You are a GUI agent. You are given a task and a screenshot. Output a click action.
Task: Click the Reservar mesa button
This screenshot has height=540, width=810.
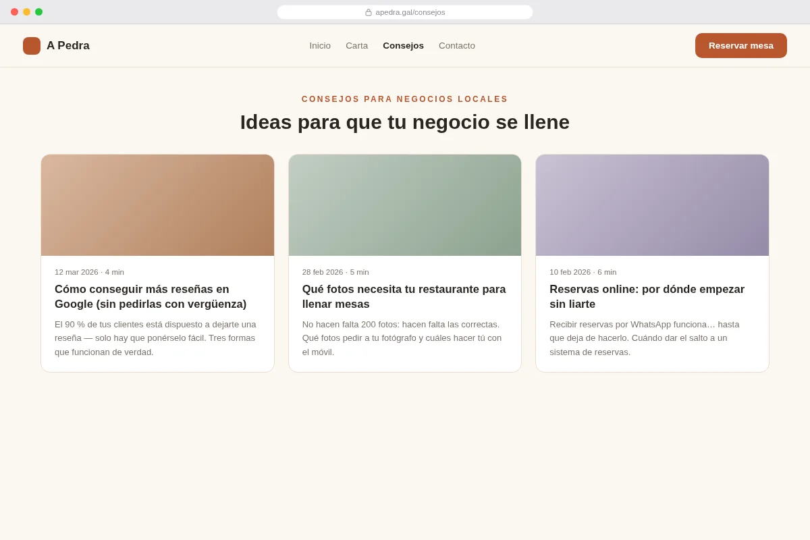click(x=741, y=46)
